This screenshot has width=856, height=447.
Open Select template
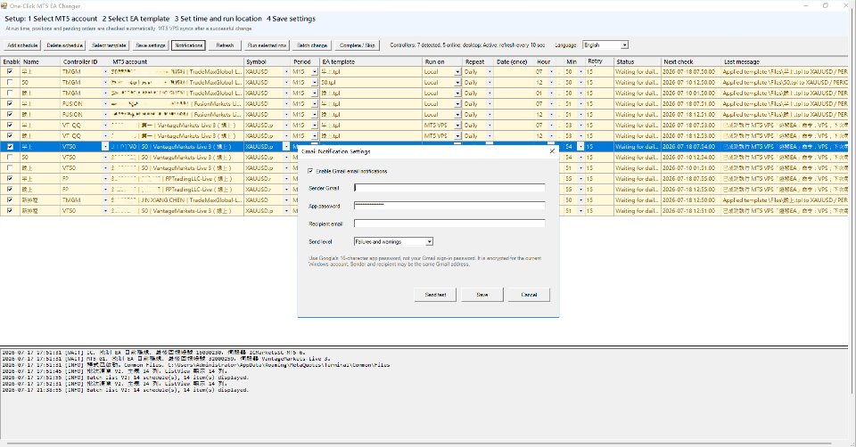pyautogui.click(x=109, y=45)
